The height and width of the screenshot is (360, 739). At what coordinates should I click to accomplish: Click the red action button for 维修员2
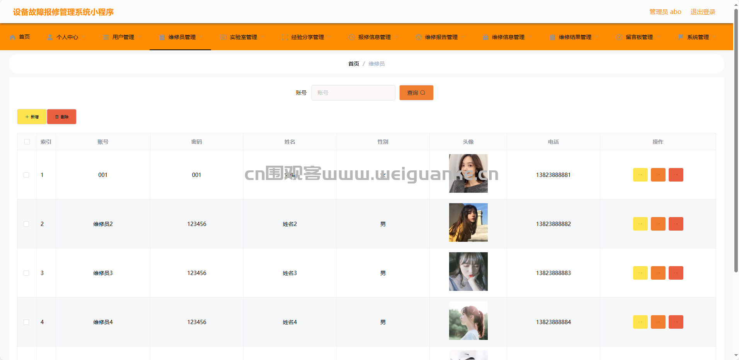[x=676, y=224]
